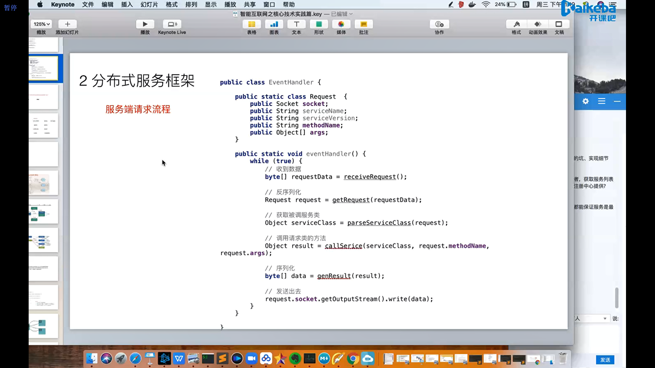Viewport: 655px width, 368px height.
Task: Click the 发送 send button
Action: [x=605, y=360]
